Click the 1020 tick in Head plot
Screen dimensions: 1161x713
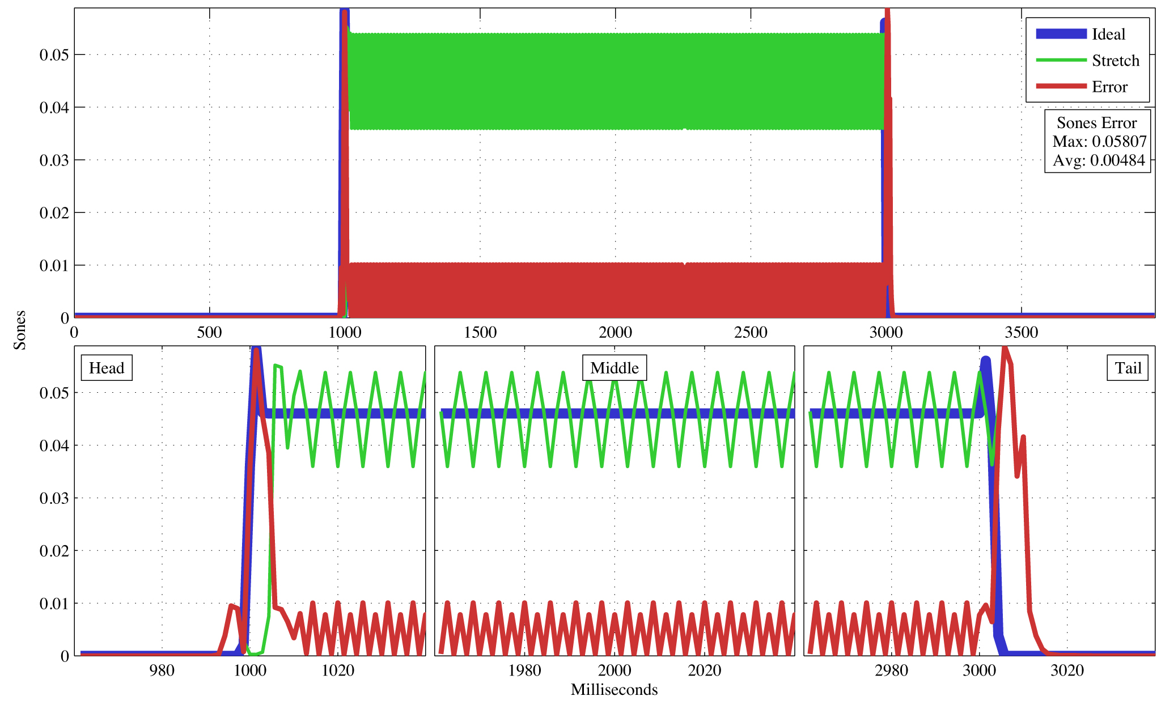point(338,670)
